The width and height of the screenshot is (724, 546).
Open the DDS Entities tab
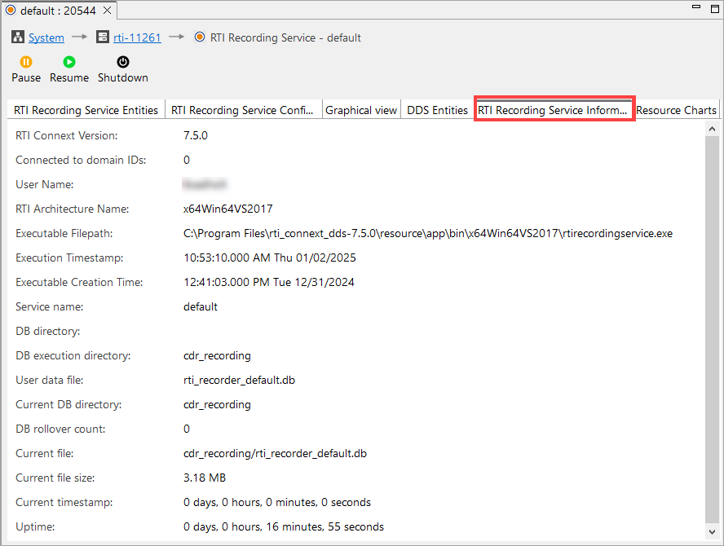pos(437,110)
